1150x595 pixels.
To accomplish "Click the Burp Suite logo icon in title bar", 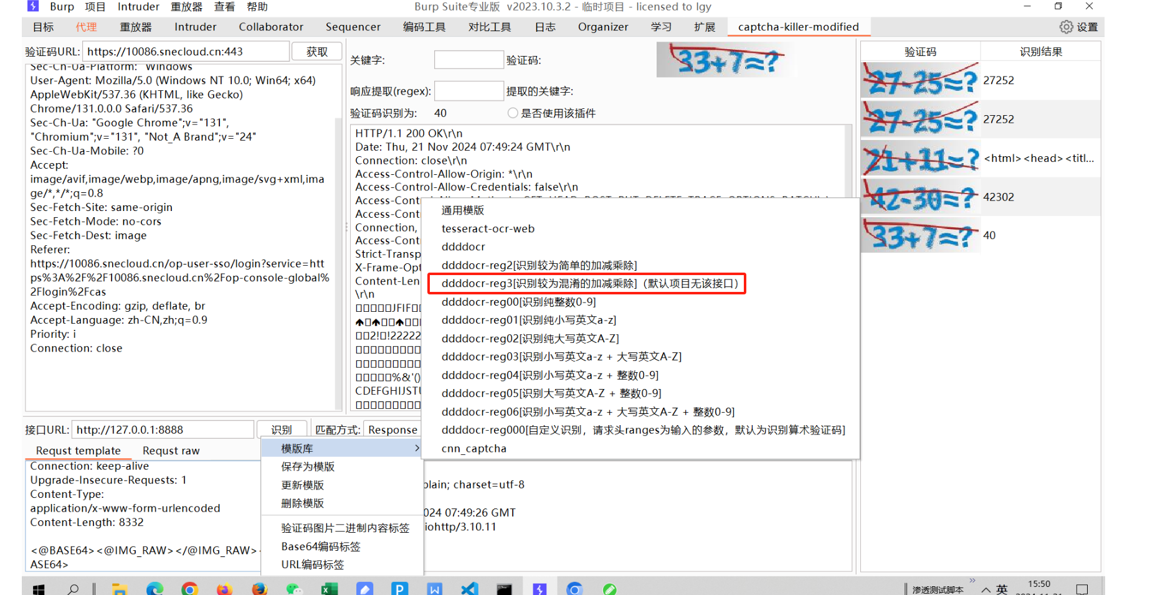I will (x=34, y=6).
